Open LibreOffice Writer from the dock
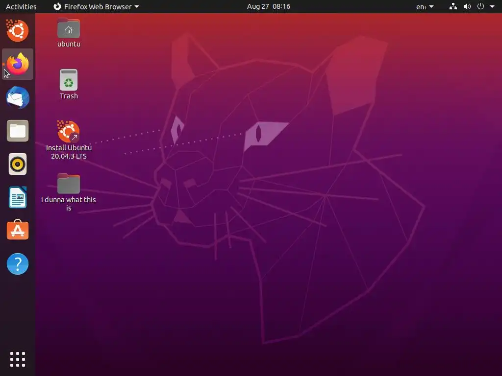 point(18,197)
